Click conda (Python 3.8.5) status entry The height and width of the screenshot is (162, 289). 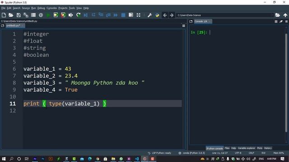coord(191,153)
